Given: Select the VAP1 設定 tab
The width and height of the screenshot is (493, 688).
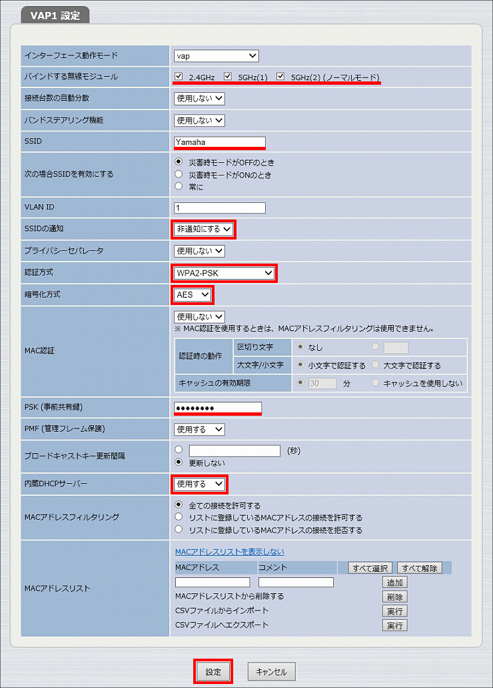Looking at the screenshot, I should point(55,15).
